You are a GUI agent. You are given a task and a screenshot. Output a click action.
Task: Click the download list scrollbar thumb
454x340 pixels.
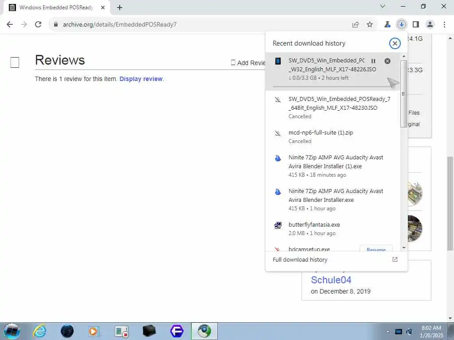[403, 94]
